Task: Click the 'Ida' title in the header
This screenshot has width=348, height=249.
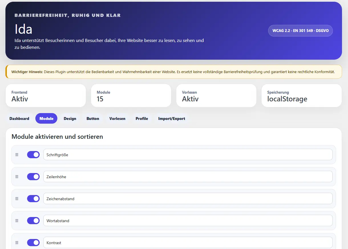Action: tap(23, 29)
